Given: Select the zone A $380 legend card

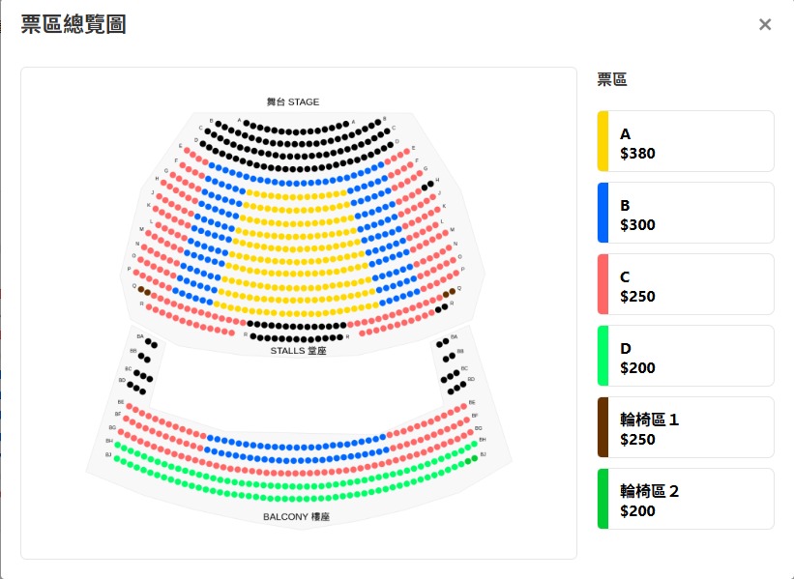Looking at the screenshot, I should pos(687,141).
